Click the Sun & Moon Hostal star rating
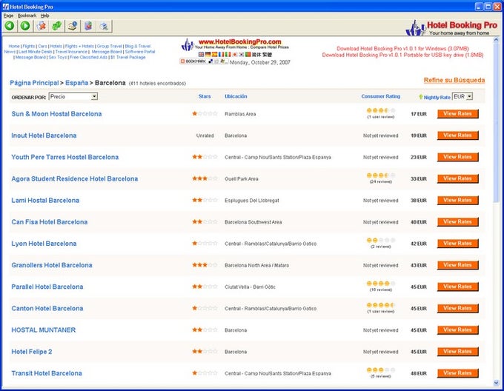 click(x=205, y=113)
